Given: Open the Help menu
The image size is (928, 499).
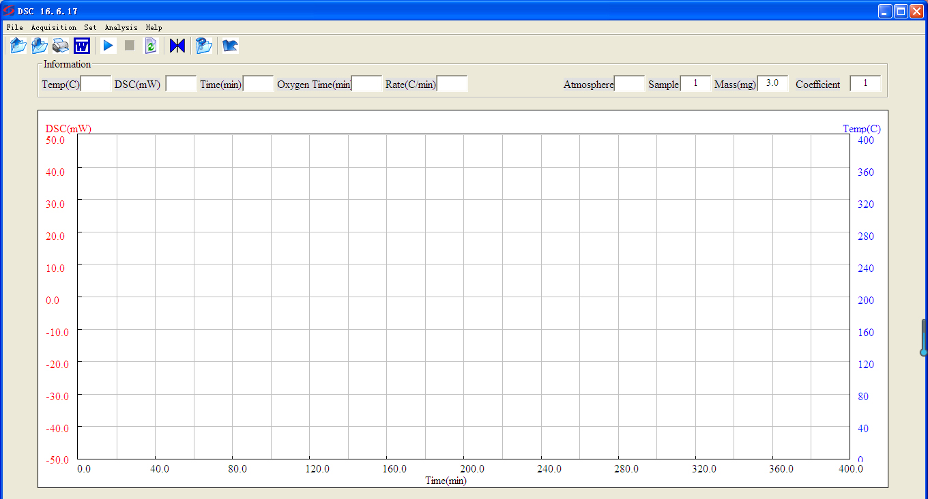Looking at the screenshot, I should point(154,28).
